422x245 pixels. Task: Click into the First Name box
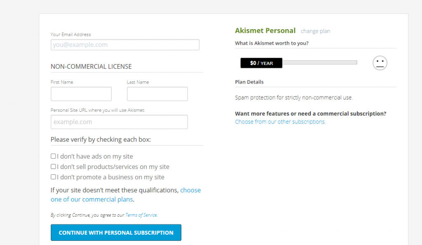click(x=81, y=94)
